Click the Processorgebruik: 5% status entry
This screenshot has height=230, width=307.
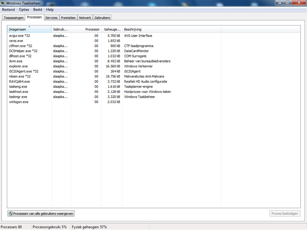point(50,227)
